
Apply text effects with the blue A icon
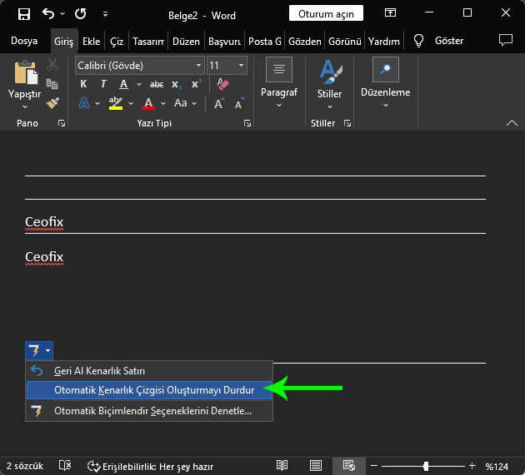[x=84, y=103]
